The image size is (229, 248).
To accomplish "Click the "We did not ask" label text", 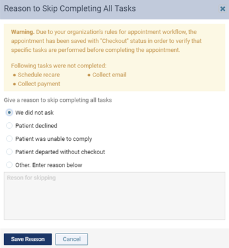I will 34,113.
